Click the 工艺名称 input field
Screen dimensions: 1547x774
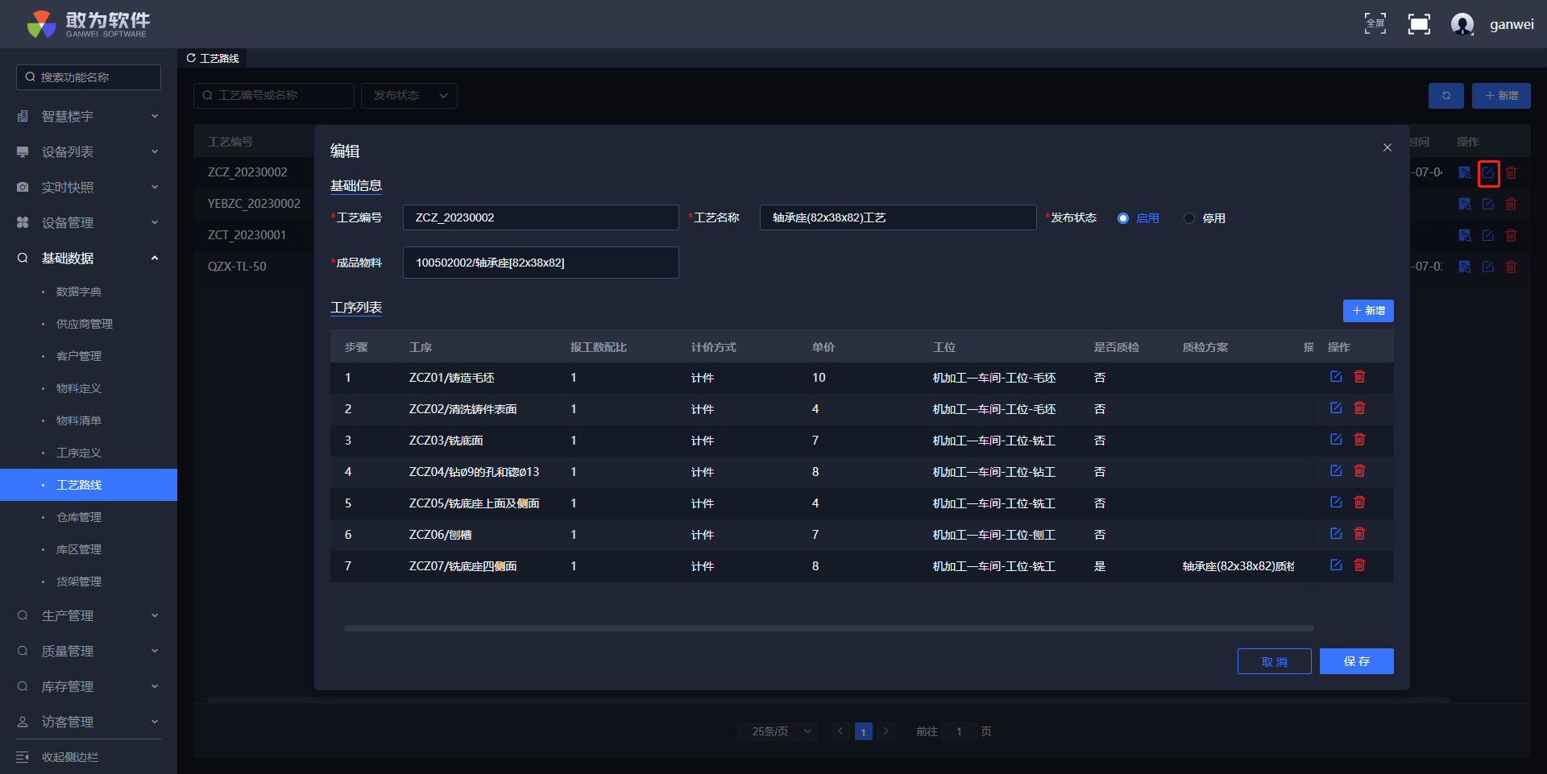897,217
